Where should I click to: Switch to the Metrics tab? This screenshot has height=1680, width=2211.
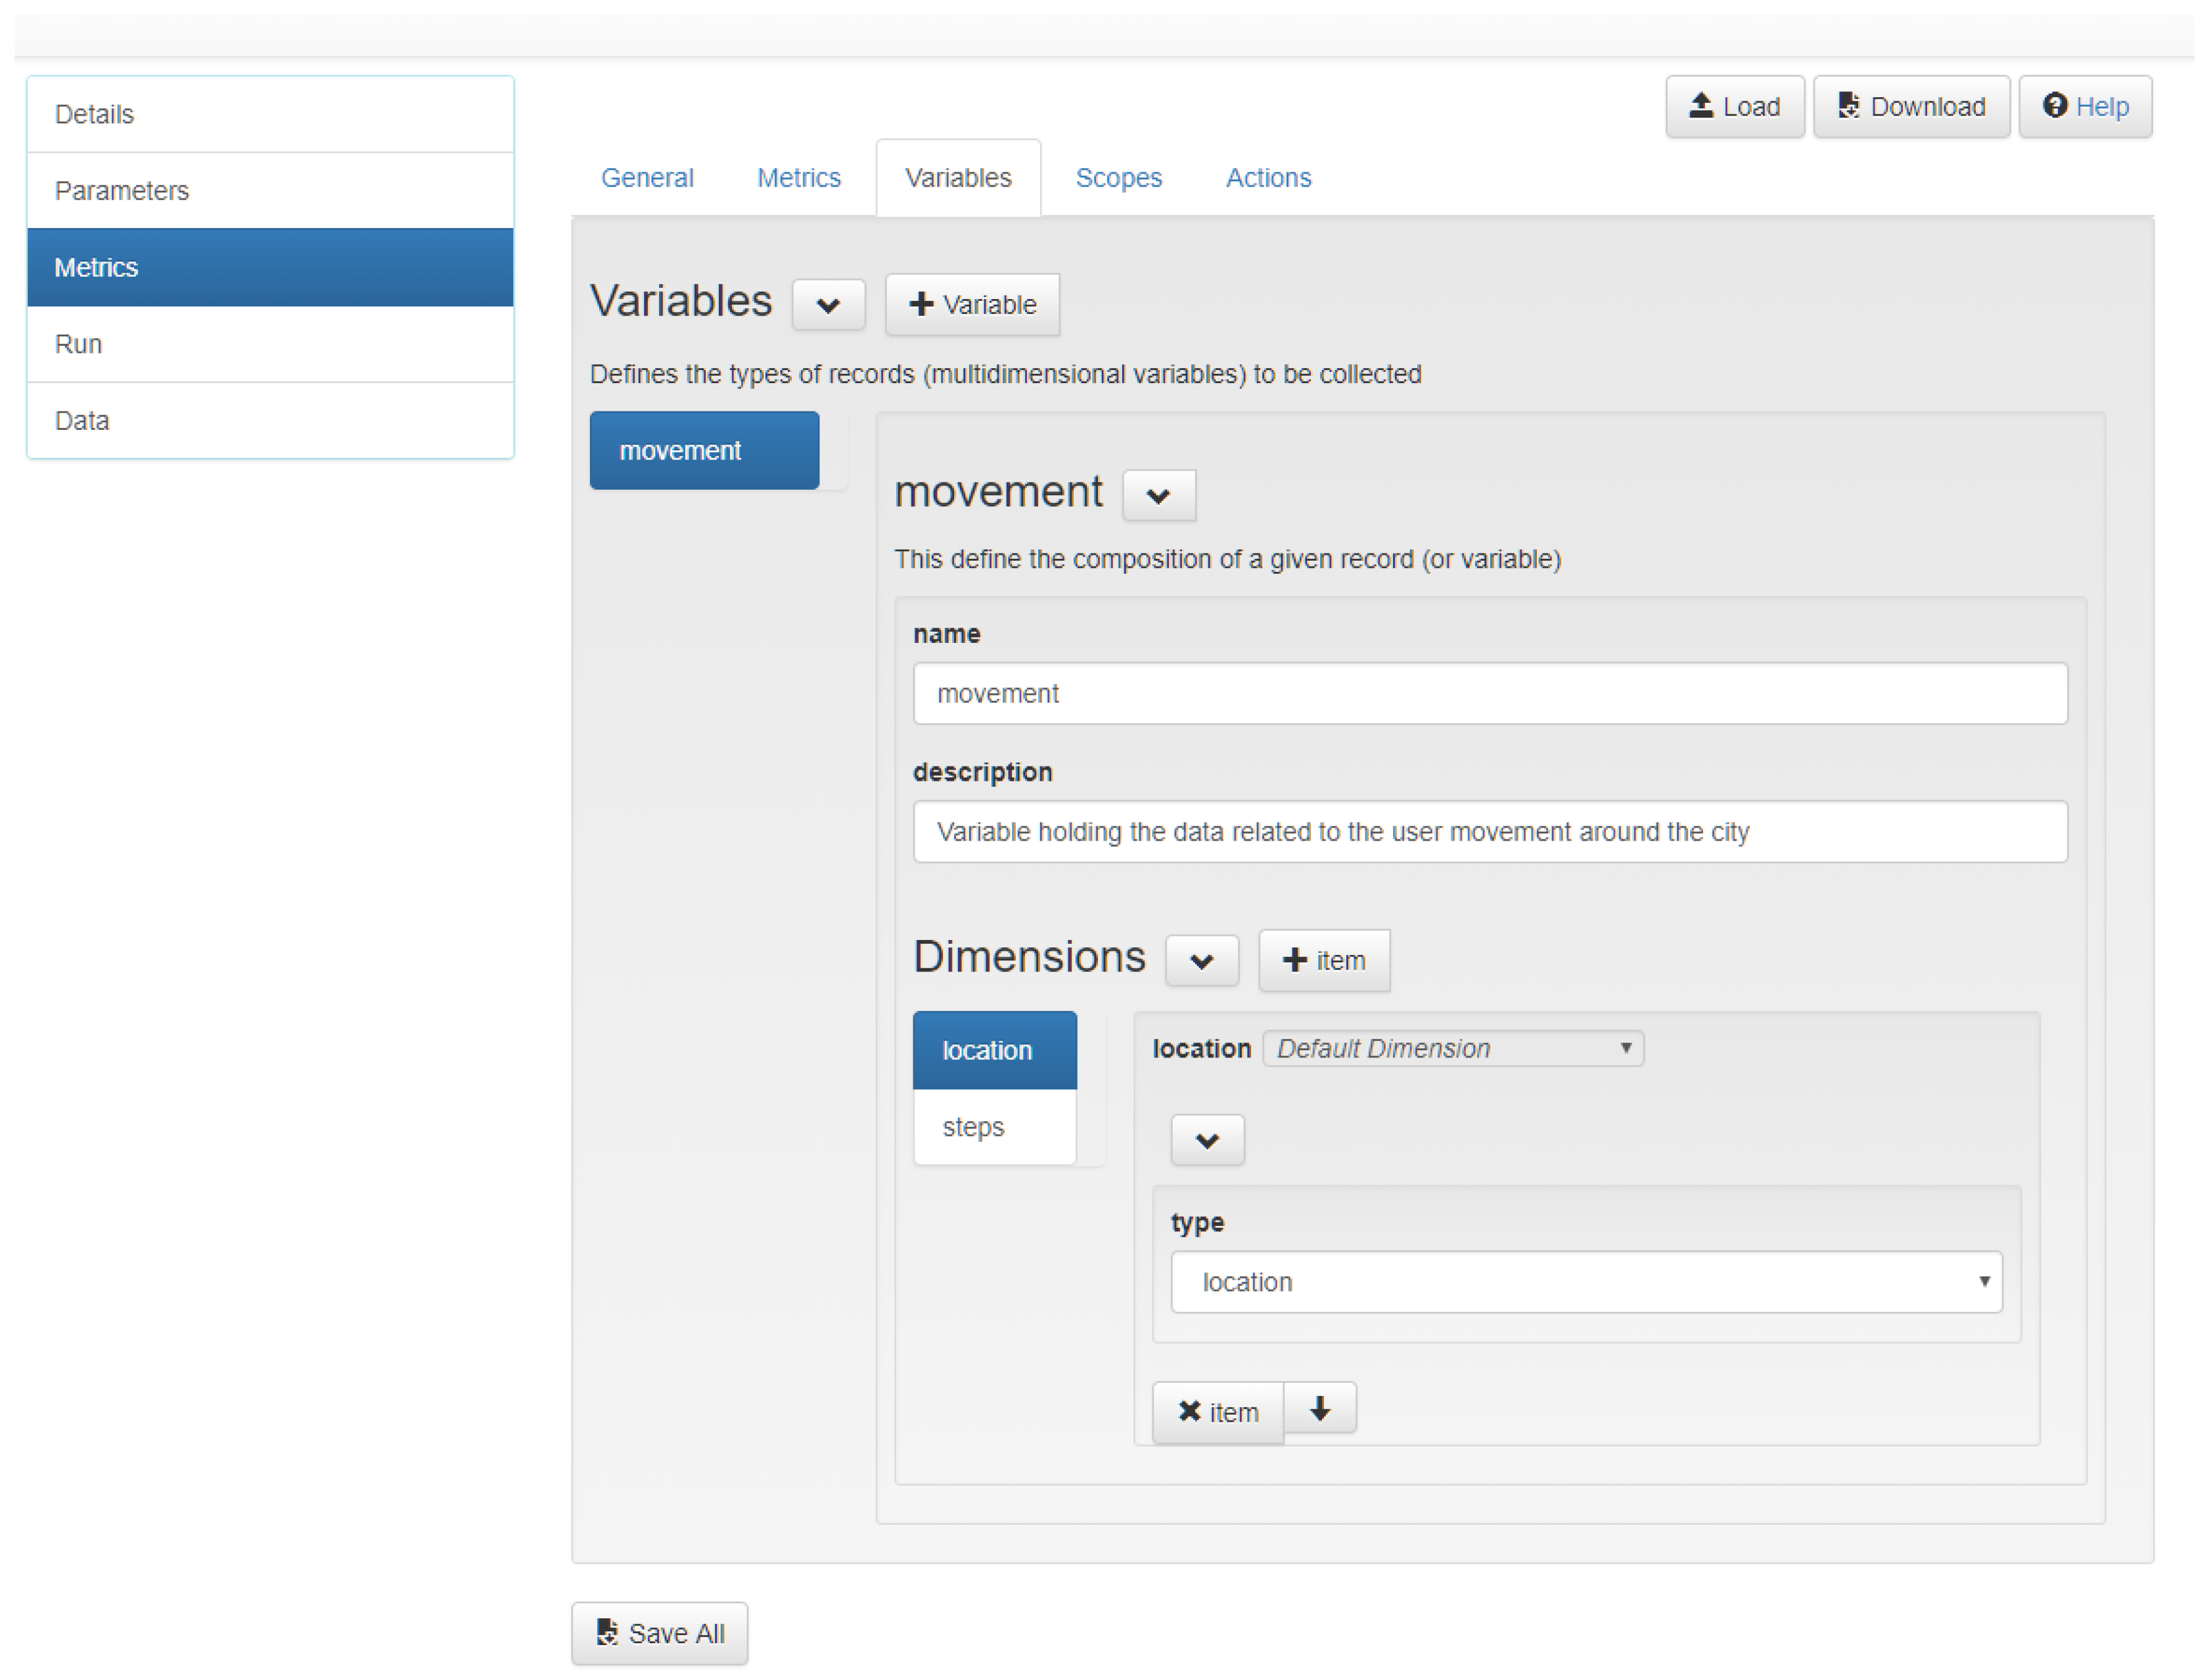point(798,178)
